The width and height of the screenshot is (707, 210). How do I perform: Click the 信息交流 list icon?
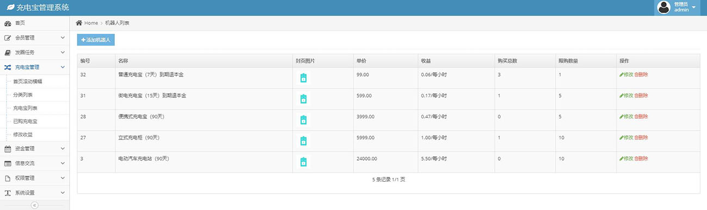pos(8,163)
